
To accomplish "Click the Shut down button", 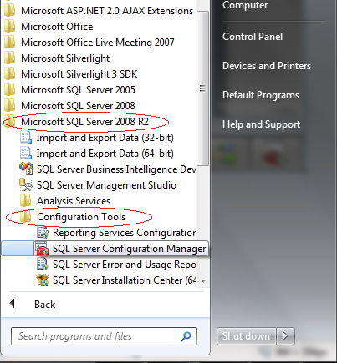I will point(247,336).
